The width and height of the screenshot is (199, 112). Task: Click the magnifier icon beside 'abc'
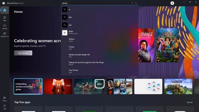point(65,17)
